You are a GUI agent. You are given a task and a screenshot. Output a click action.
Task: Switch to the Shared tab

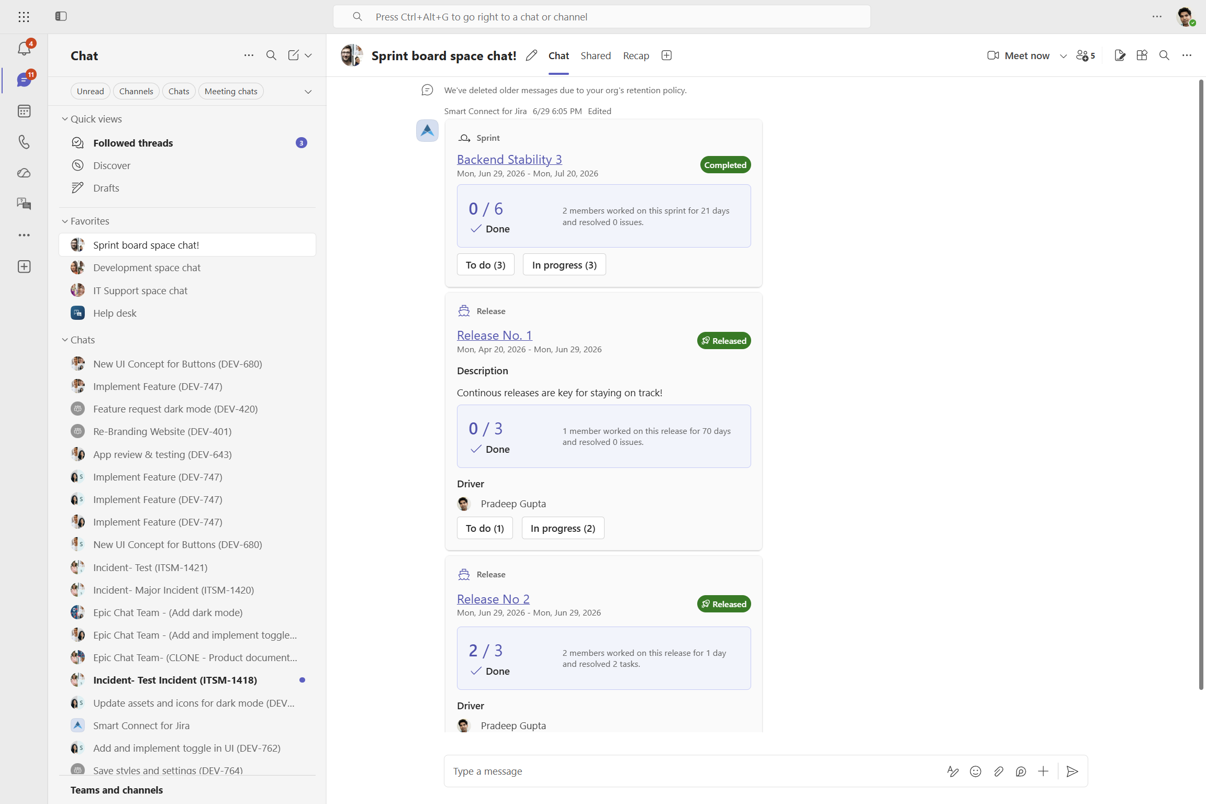(x=596, y=55)
